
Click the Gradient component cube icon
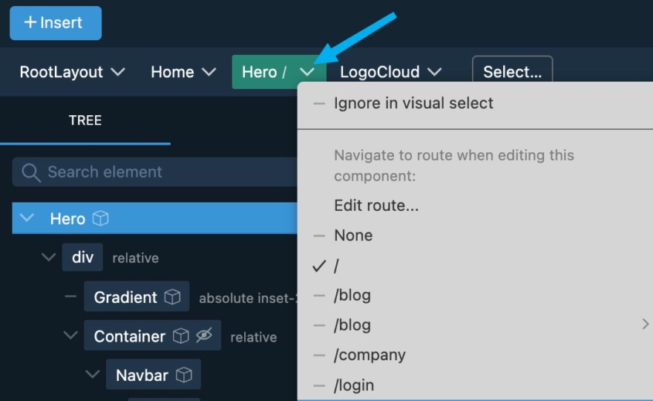point(173,297)
